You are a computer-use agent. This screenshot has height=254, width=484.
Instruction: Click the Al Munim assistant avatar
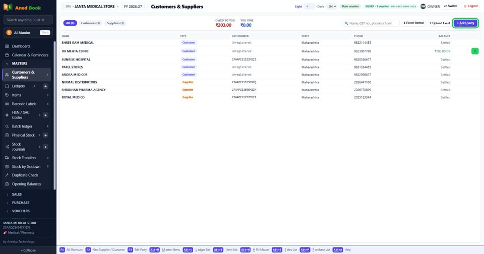(9, 32)
